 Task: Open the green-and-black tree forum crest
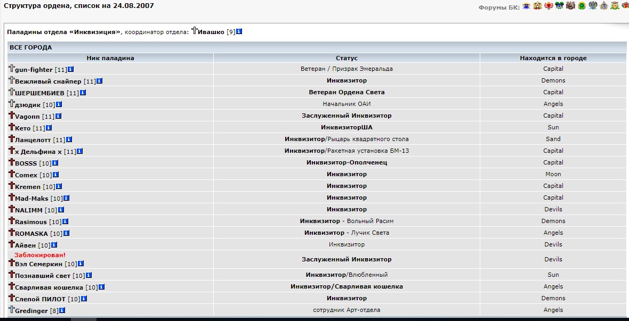[x=559, y=6]
